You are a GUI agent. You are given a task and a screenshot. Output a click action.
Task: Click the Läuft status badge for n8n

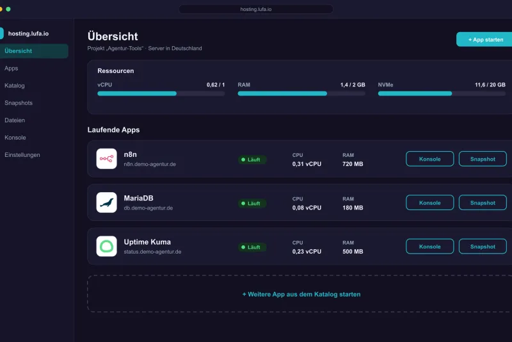click(252, 159)
